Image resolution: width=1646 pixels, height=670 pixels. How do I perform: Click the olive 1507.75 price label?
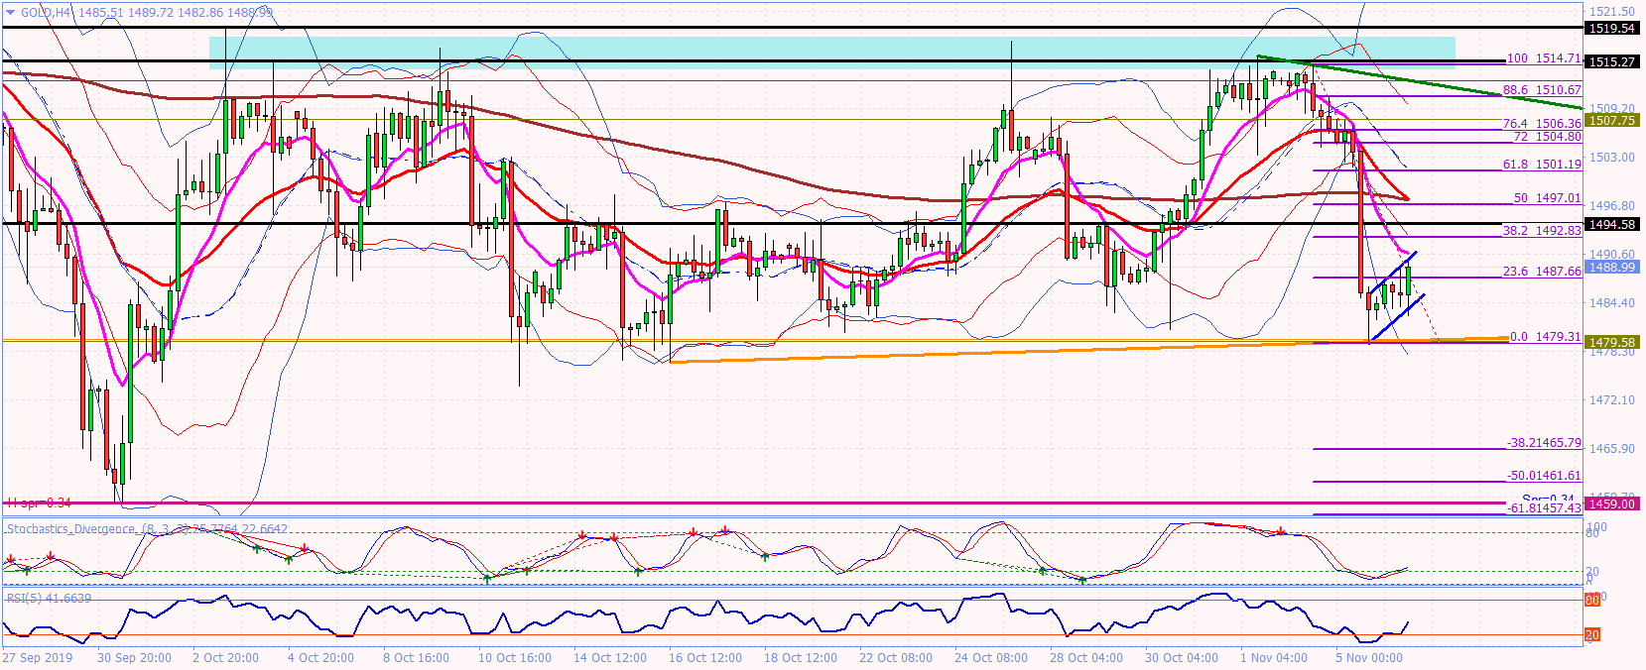click(x=1612, y=120)
